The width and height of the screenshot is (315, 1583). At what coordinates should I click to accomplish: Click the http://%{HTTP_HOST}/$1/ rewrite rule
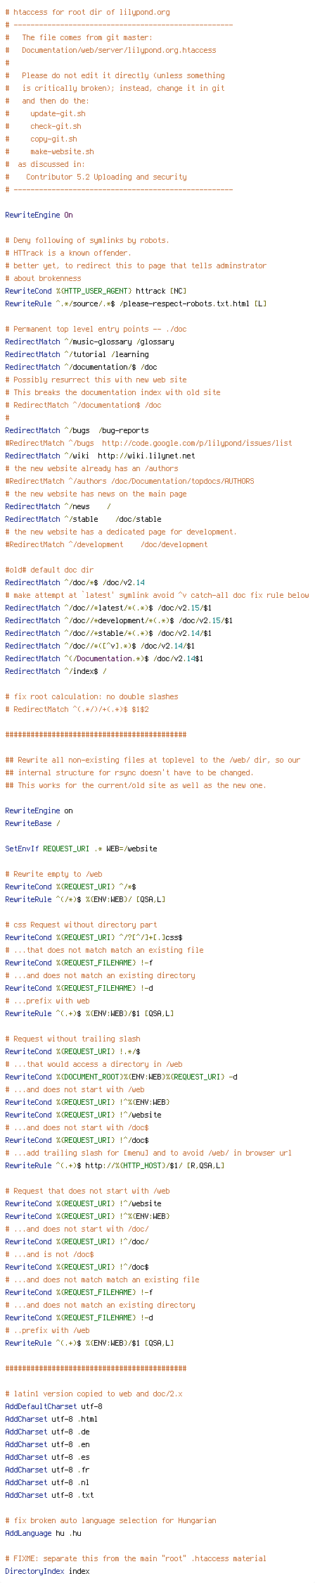(115, 1165)
